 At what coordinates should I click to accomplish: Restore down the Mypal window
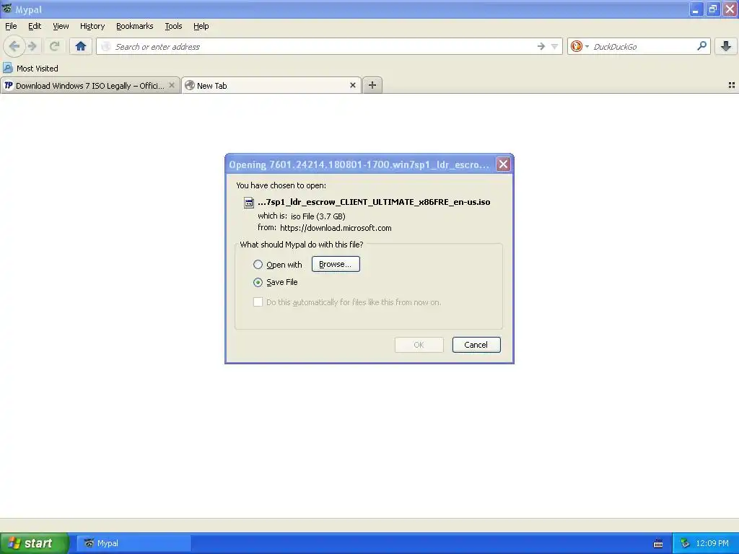713,9
